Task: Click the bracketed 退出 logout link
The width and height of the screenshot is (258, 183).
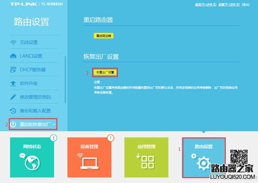Action: (x=246, y=4)
